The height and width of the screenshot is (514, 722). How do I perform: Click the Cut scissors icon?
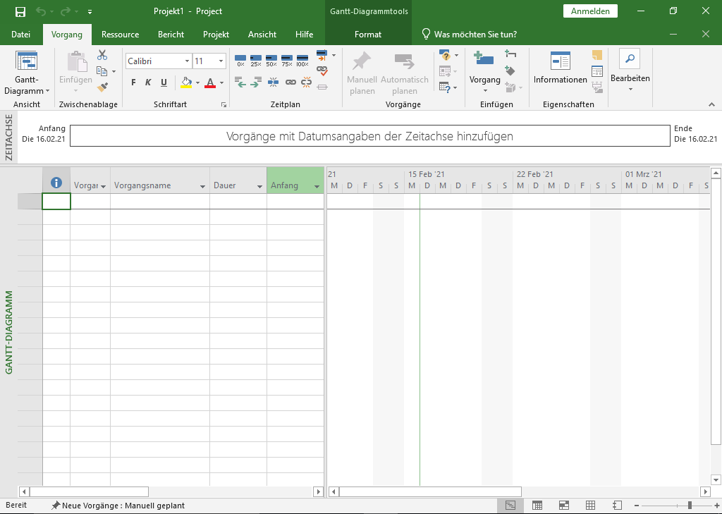(102, 55)
